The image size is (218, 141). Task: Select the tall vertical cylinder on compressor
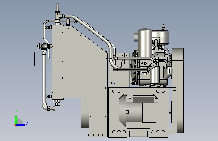click(145, 43)
